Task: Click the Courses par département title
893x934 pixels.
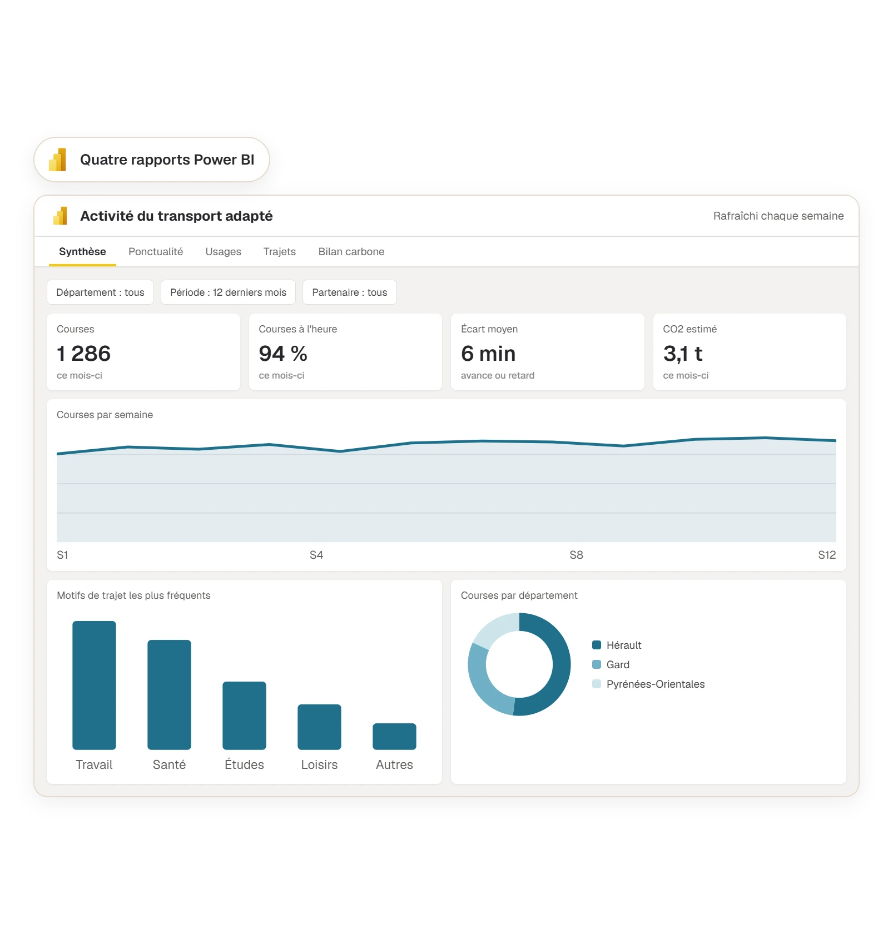Action: click(519, 595)
